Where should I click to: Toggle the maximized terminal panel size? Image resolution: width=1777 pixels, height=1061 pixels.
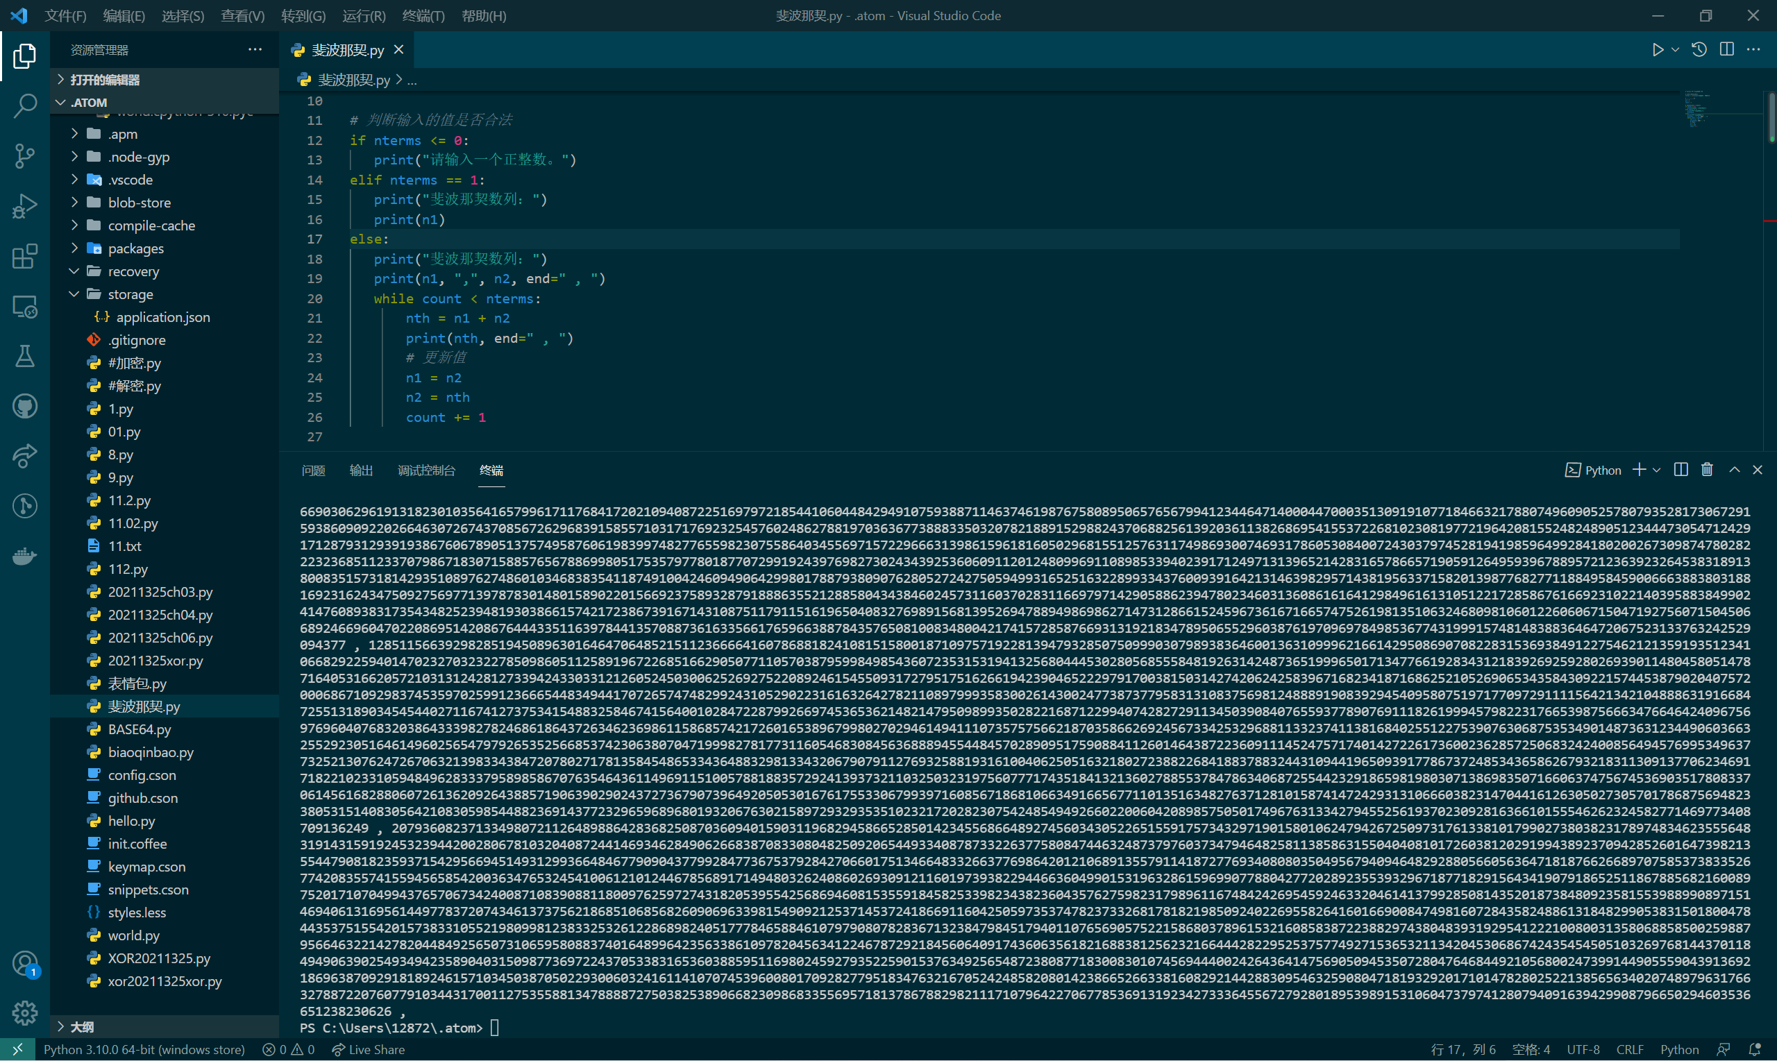click(1734, 470)
